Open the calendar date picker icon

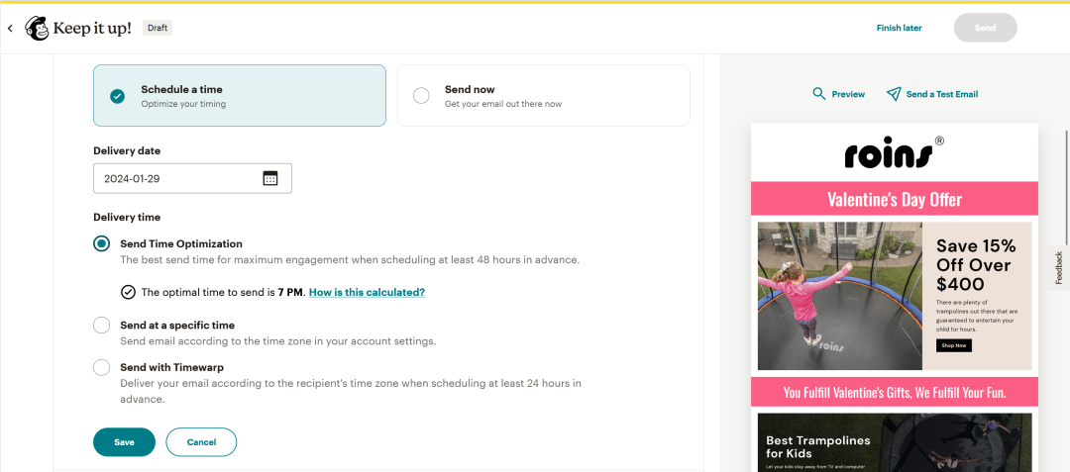[269, 178]
